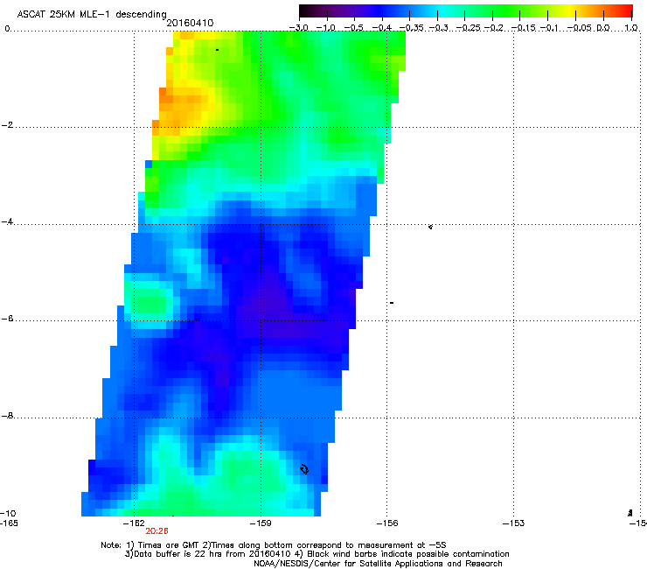Click the color scale label "-0.2"
Viewport: 647px width, 569px height.
coord(493,28)
